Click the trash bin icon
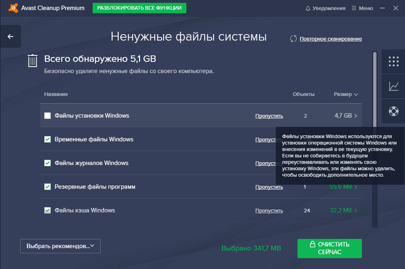This screenshot has width=405, height=269. coord(33,61)
